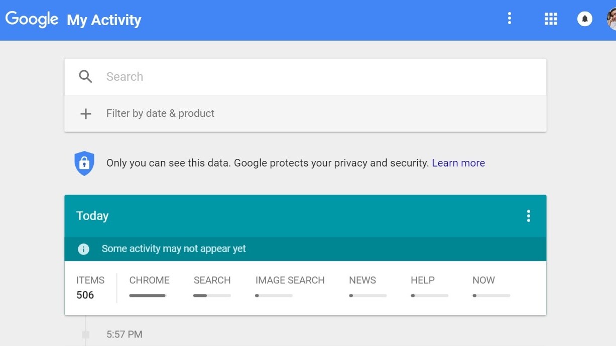The width and height of the screenshot is (616, 346).
Task: Click the 5:57 PM timeline marker
Action: [x=86, y=334]
